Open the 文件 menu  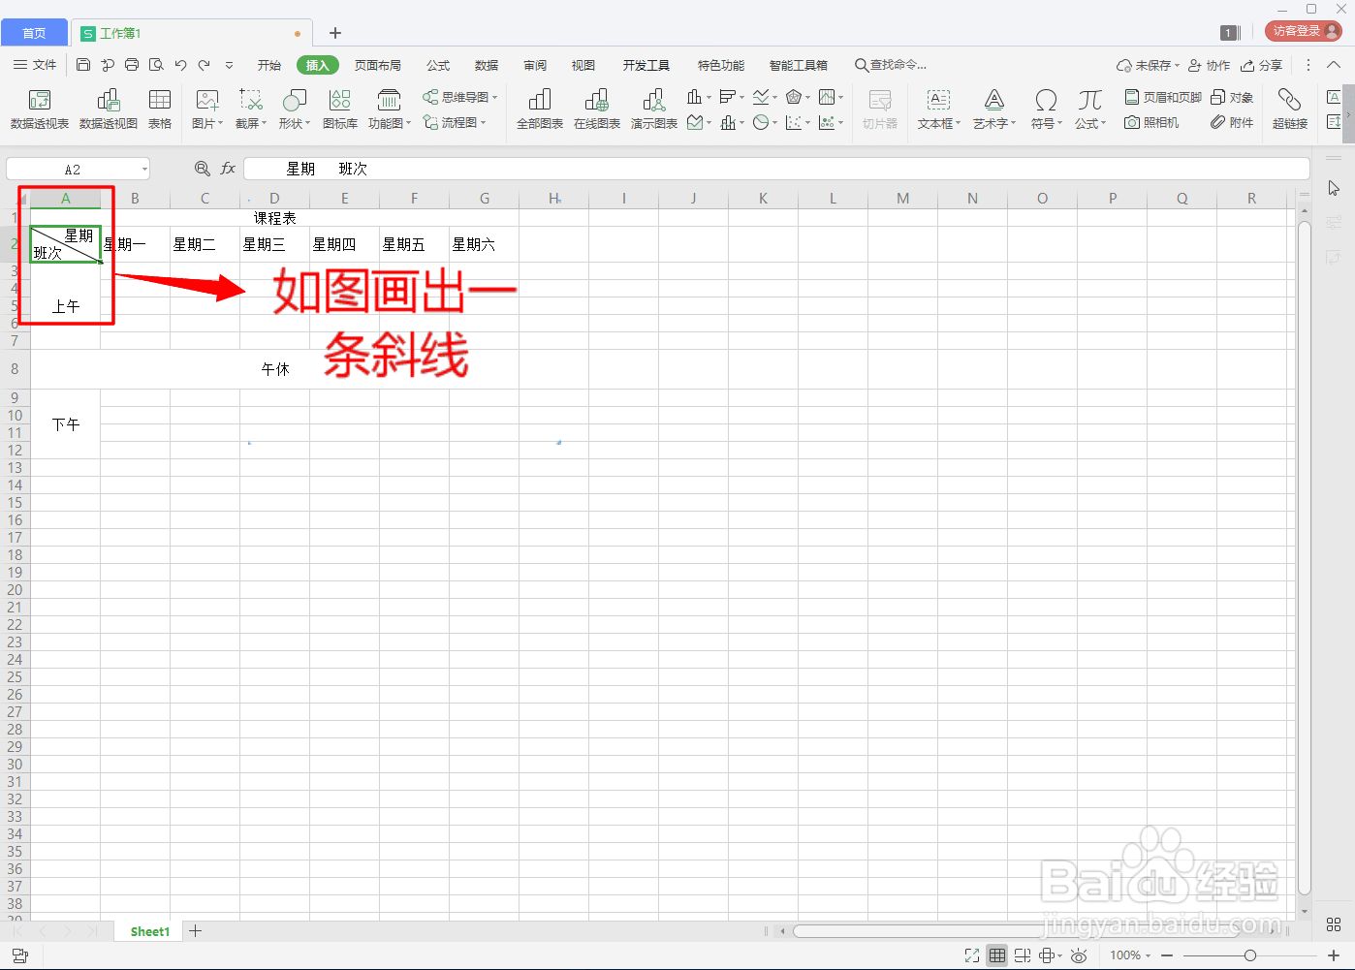click(x=35, y=65)
